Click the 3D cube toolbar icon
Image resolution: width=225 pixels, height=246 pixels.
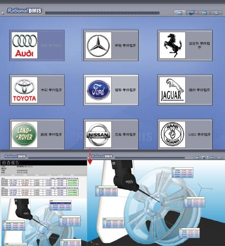pos(192,13)
